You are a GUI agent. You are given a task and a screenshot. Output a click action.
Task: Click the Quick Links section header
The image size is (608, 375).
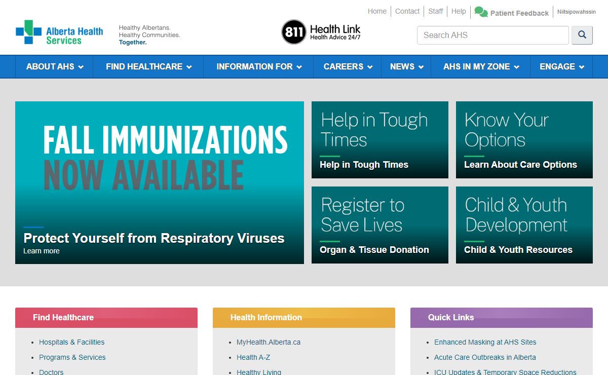pos(502,317)
